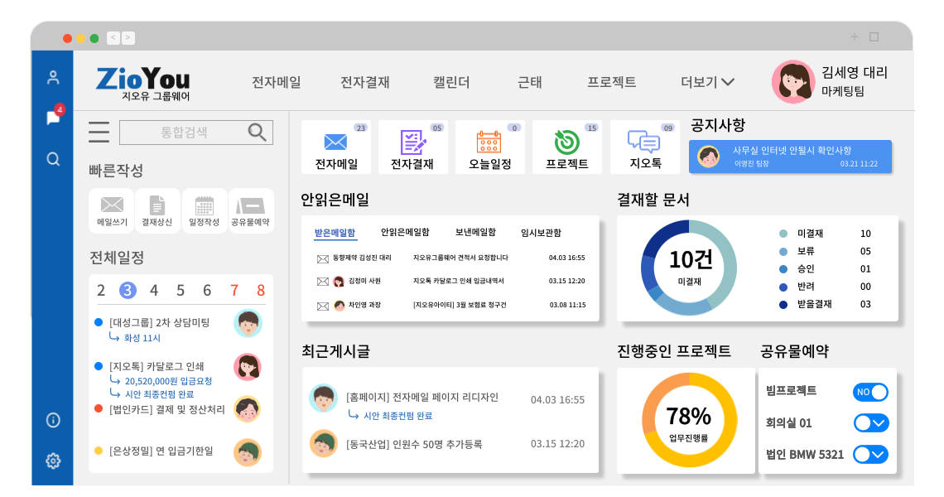Open the 전자메일 페이지 리디자인 post

click(x=422, y=398)
